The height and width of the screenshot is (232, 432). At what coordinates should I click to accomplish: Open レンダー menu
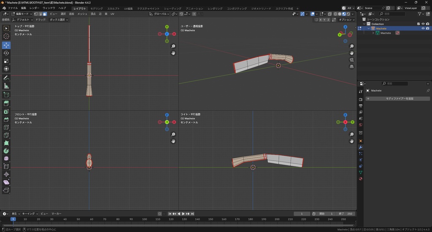click(34, 8)
